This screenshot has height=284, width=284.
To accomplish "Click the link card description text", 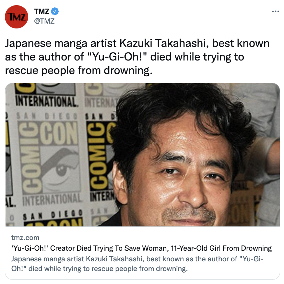I will 137,264.
